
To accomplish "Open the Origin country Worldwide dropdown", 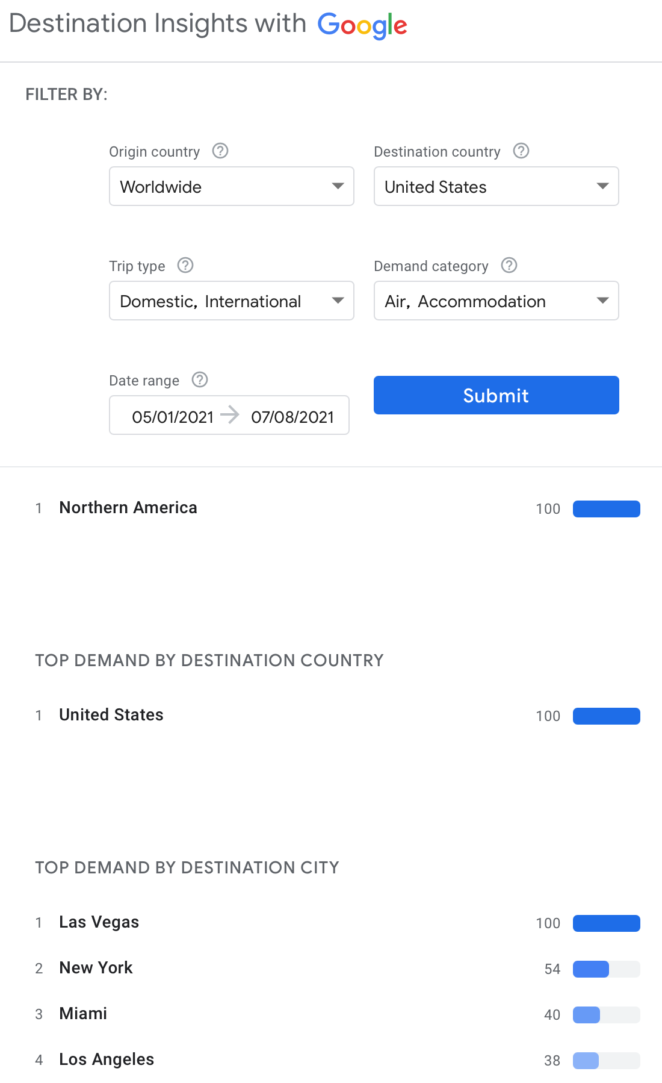I will pos(232,187).
